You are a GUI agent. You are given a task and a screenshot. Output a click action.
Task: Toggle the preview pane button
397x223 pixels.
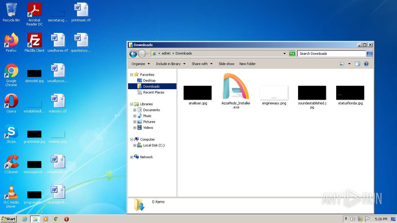click(x=357, y=64)
